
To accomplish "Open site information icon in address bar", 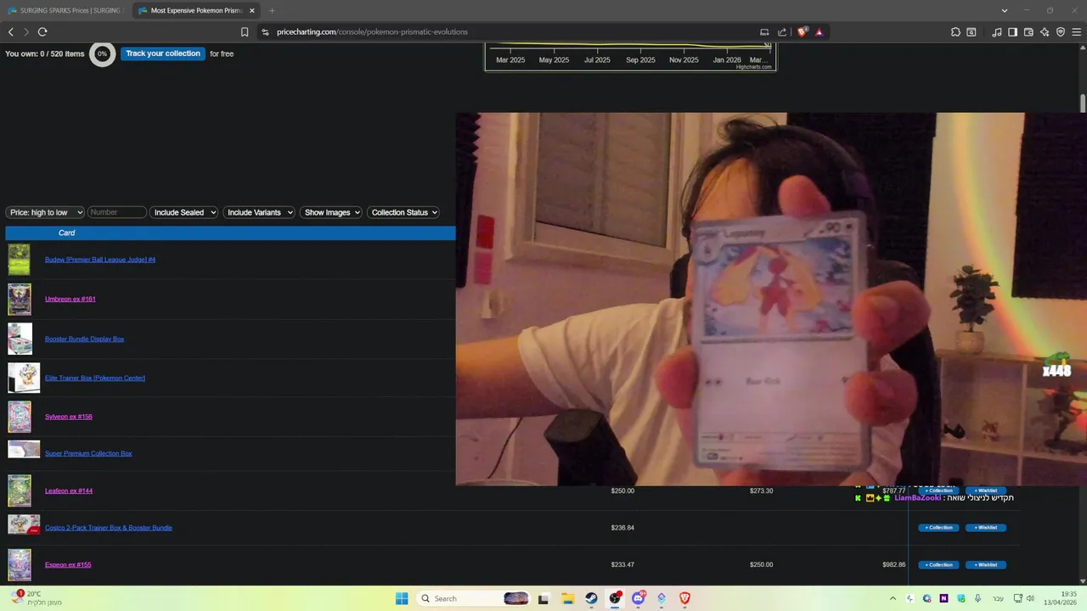I will point(265,32).
